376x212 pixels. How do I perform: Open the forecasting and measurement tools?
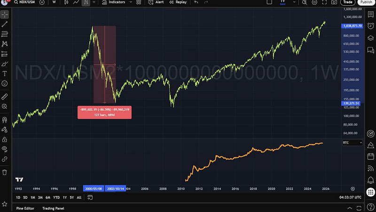pos(5,54)
